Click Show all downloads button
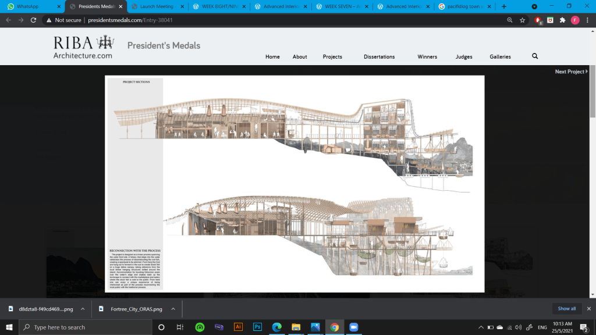 (566, 309)
